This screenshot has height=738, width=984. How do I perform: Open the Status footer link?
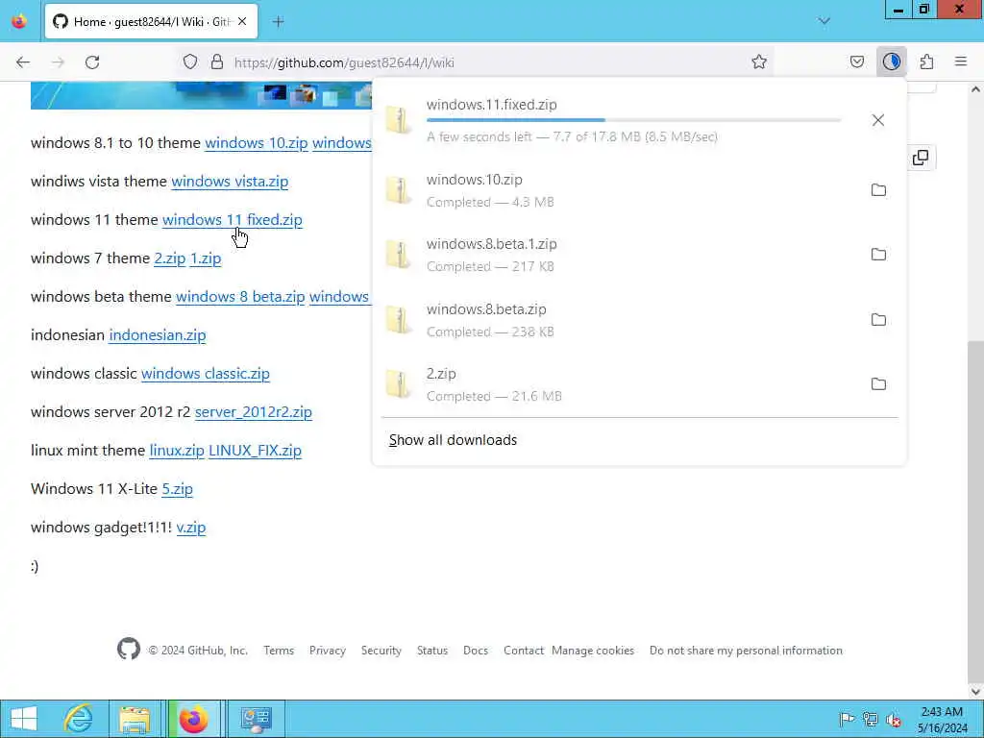tap(432, 651)
